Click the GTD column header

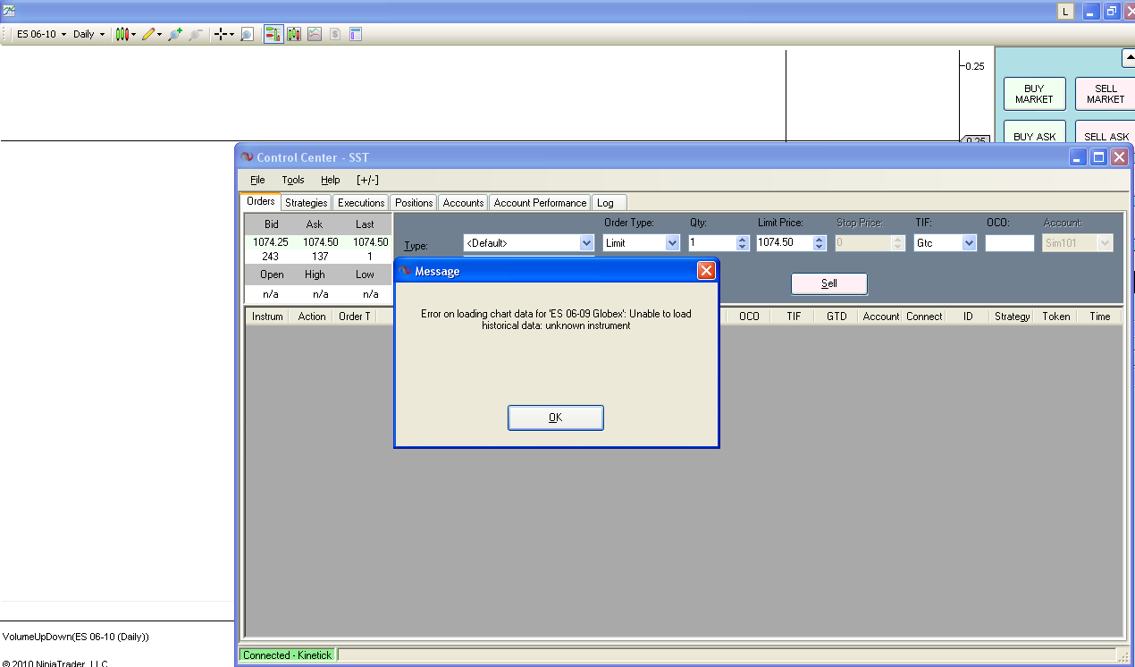coord(837,317)
